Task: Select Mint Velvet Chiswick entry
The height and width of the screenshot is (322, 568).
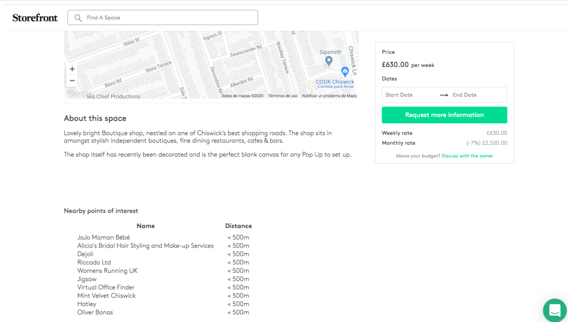Action: 106,296
